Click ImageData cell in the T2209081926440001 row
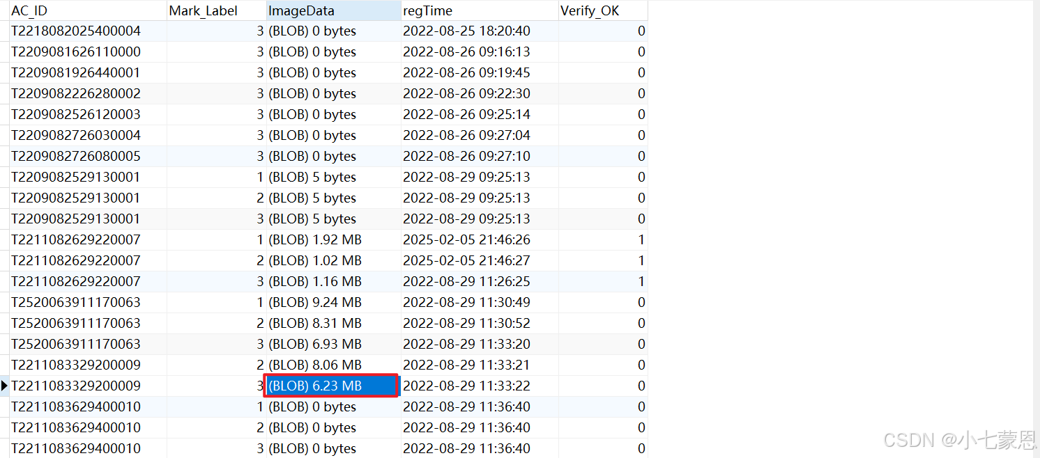 pyautogui.click(x=334, y=73)
